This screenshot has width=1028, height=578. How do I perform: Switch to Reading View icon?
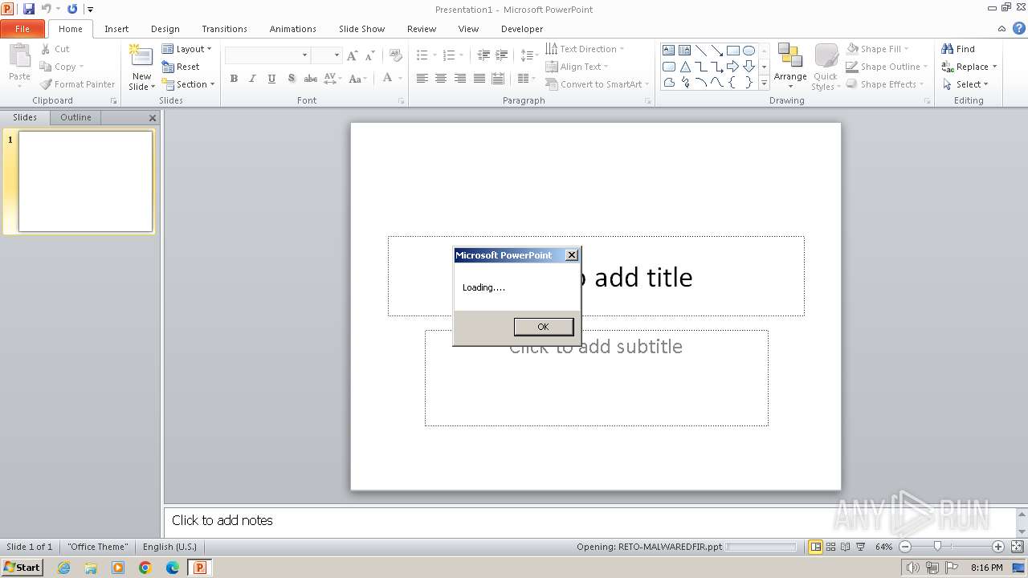[x=846, y=547]
